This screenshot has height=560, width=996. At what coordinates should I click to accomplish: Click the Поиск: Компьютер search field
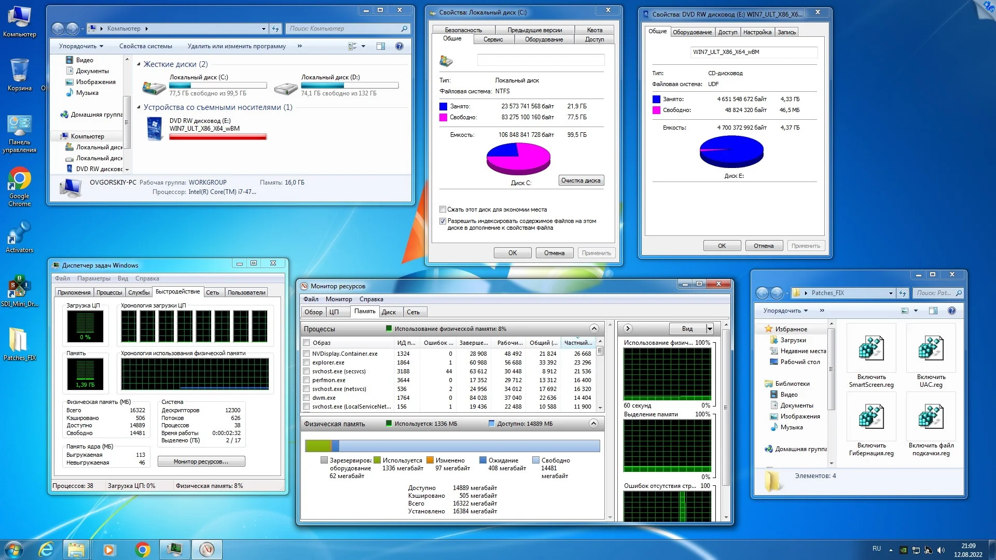[345, 29]
